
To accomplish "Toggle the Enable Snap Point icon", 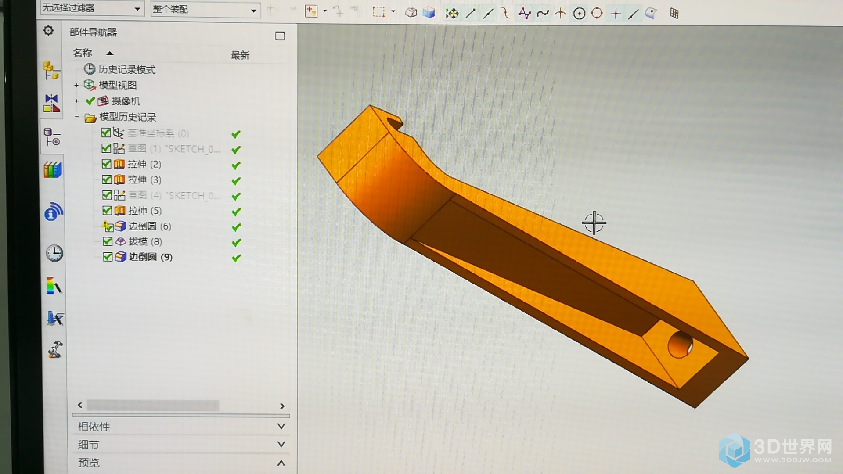I will pos(452,14).
